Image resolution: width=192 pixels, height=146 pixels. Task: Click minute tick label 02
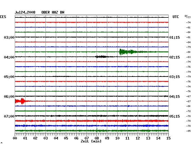coord(35,138)
